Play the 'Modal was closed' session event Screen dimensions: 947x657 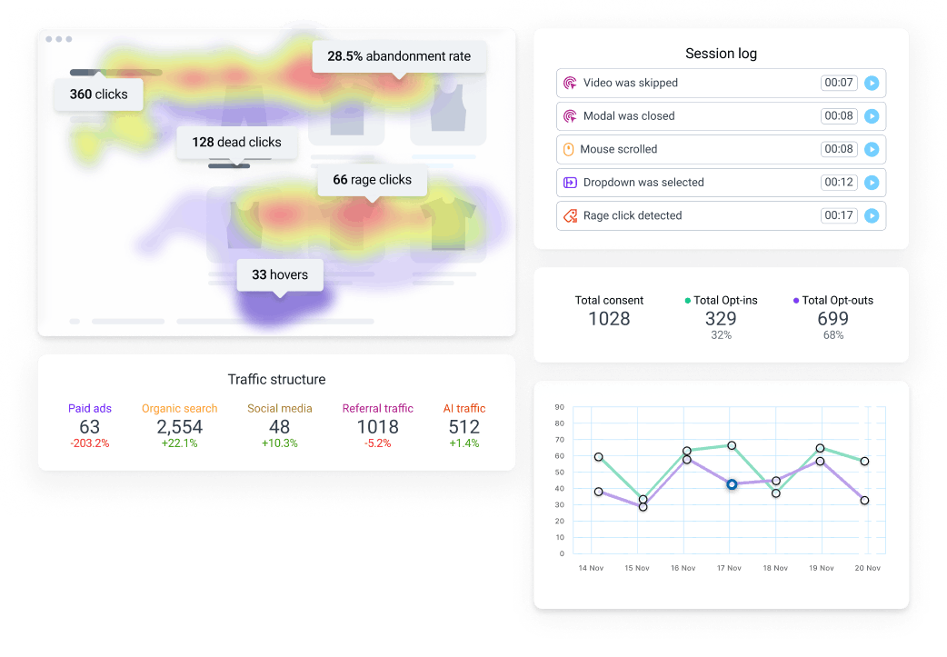872,116
